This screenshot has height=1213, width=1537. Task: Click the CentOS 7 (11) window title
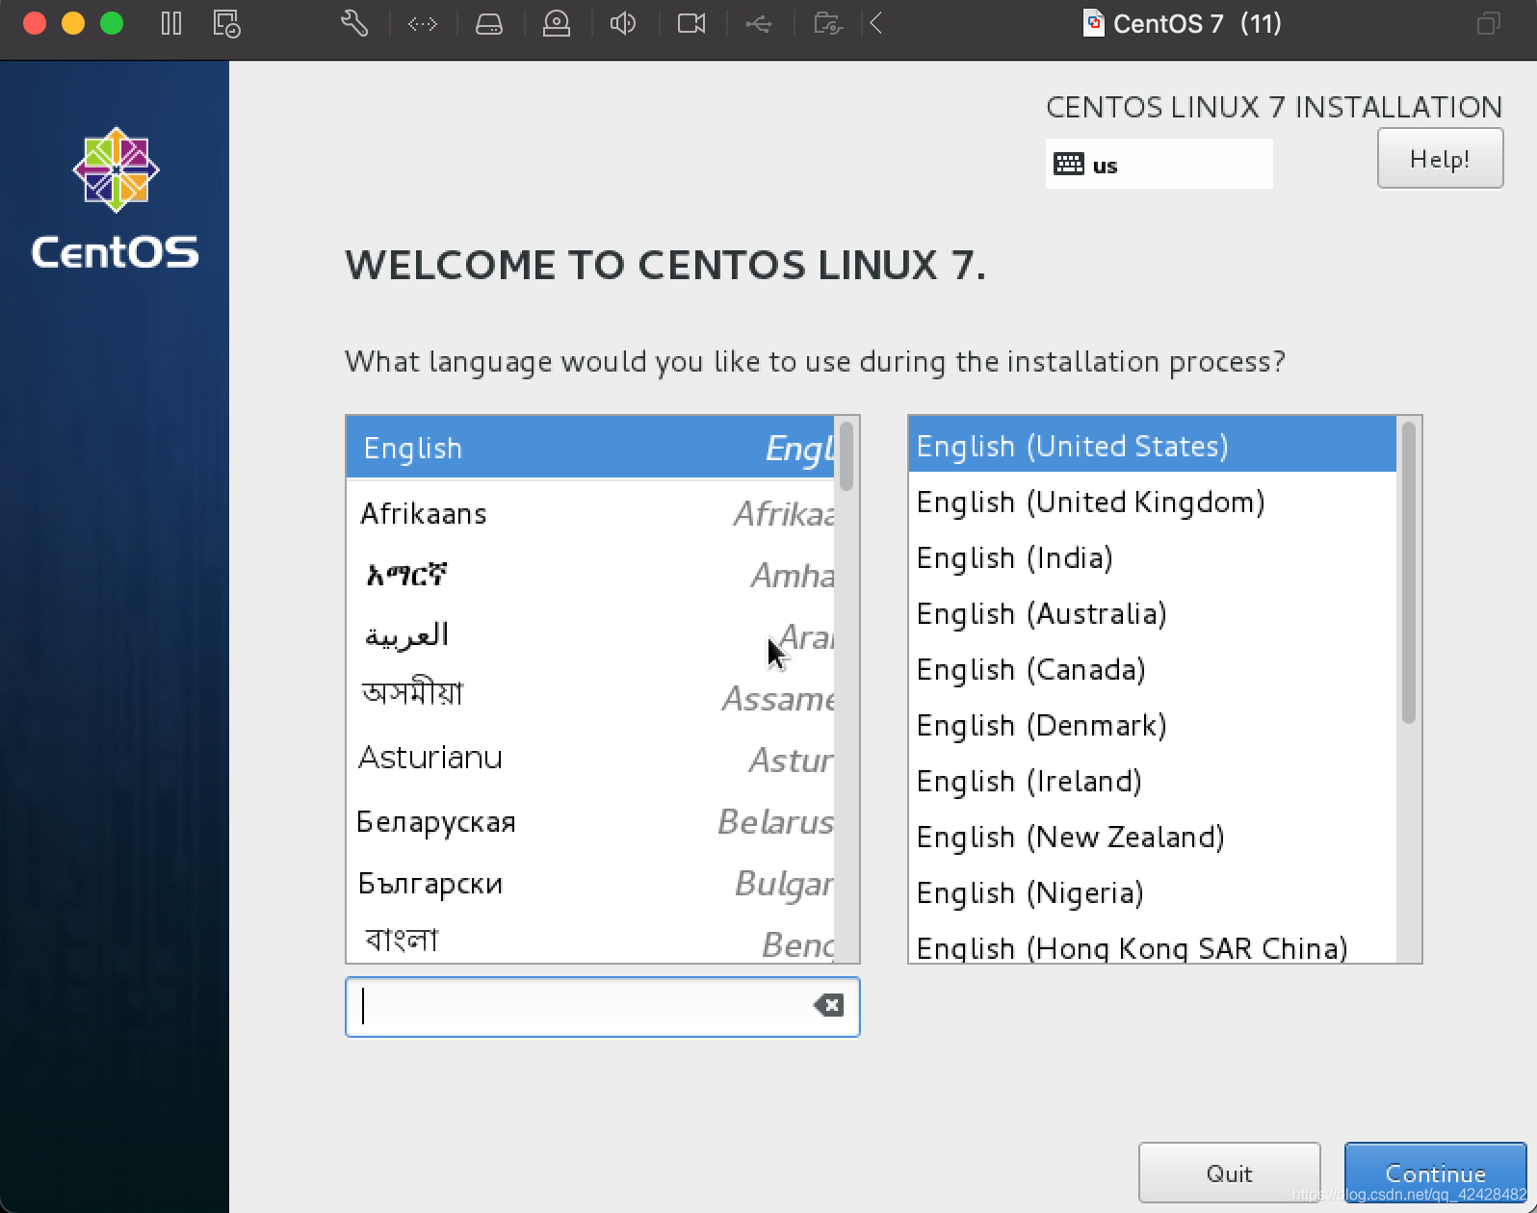pyautogui.click(x=1197, y=23)
